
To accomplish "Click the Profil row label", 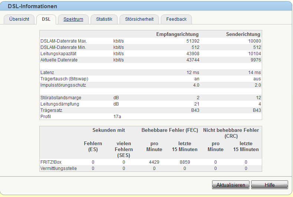I will click(x=45, y=117).
